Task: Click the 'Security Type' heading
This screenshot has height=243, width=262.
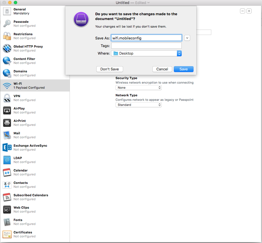Action: coord(126,78)
